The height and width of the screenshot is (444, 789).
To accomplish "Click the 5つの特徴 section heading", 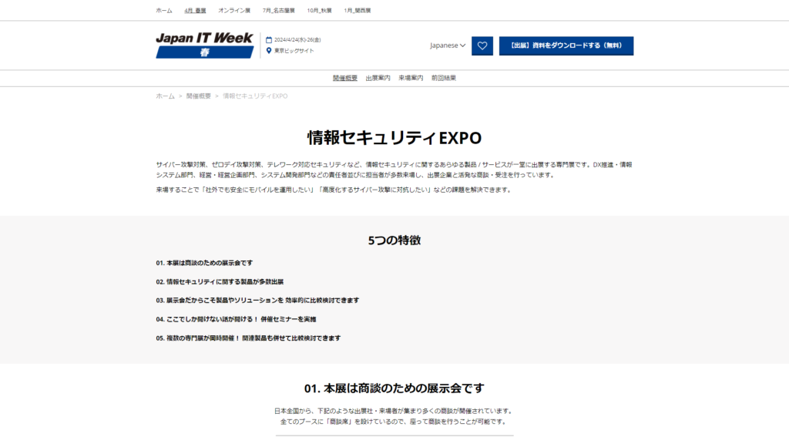I will (394, 240).
